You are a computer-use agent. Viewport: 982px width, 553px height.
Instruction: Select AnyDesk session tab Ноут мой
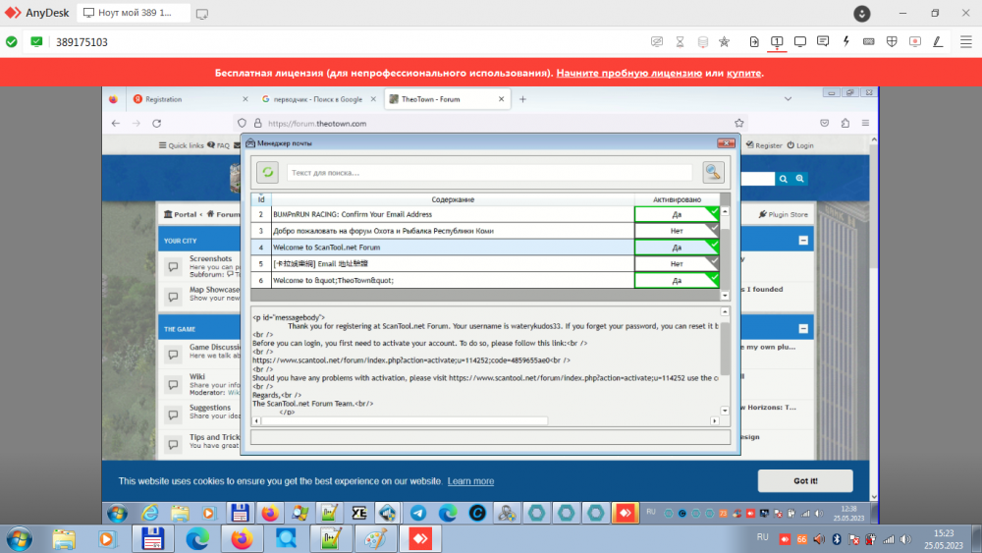(x=134, y=13)
